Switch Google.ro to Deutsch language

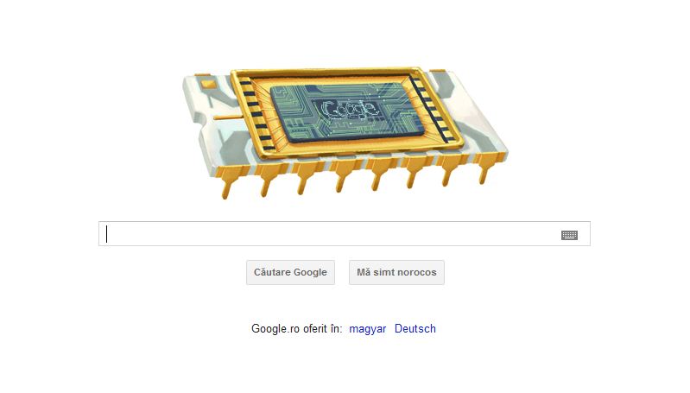[x=415, y=329]
